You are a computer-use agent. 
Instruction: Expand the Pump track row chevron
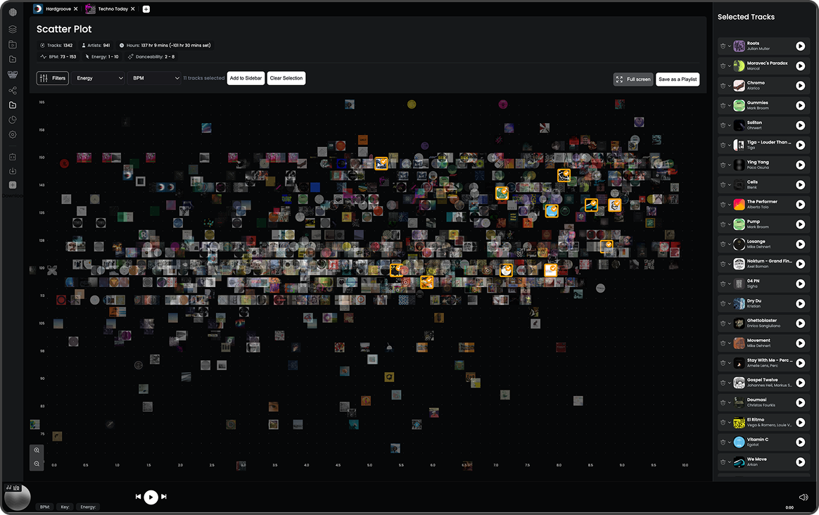729,224
